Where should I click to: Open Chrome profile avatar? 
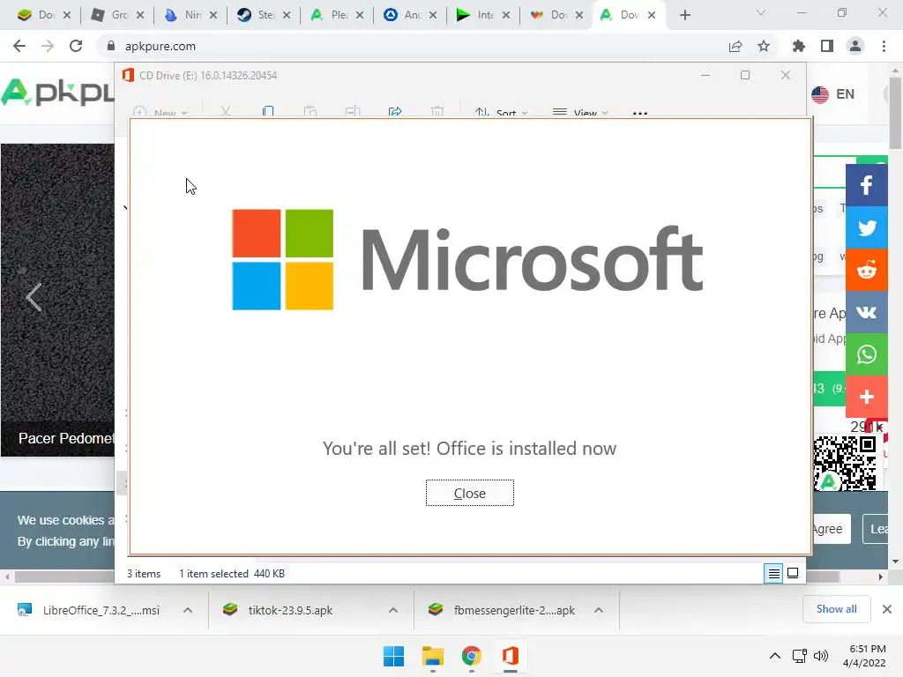[x=855, y=46]
